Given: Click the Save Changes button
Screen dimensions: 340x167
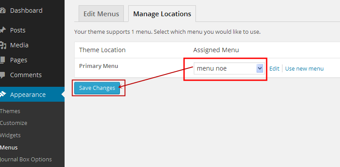Looking at the screenshot, I should [x=97, y=88].
